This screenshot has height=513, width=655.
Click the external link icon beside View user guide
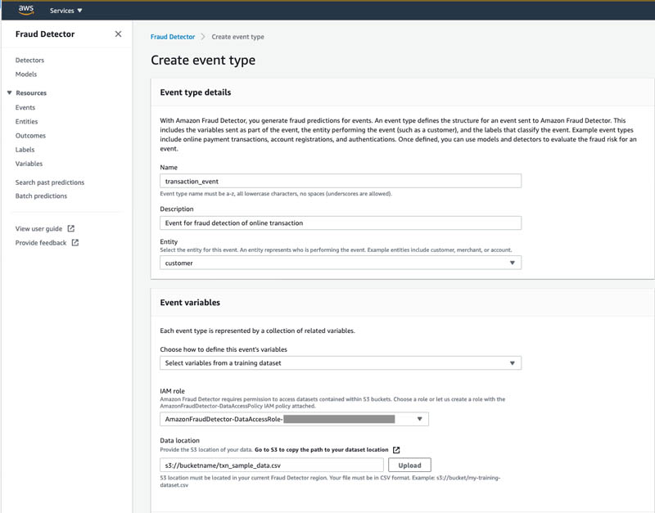(71, 228)
